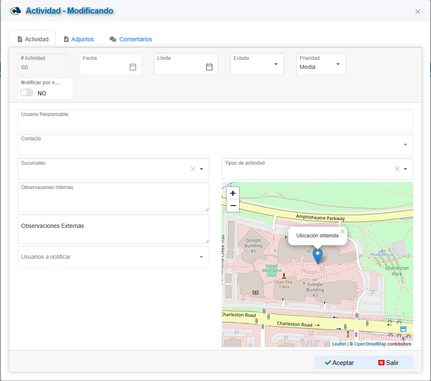Image resolution: width=431 pixels, height=381 pixels.
Task: Open the OpenStreetMap attribution link
Action: (370, 344)
